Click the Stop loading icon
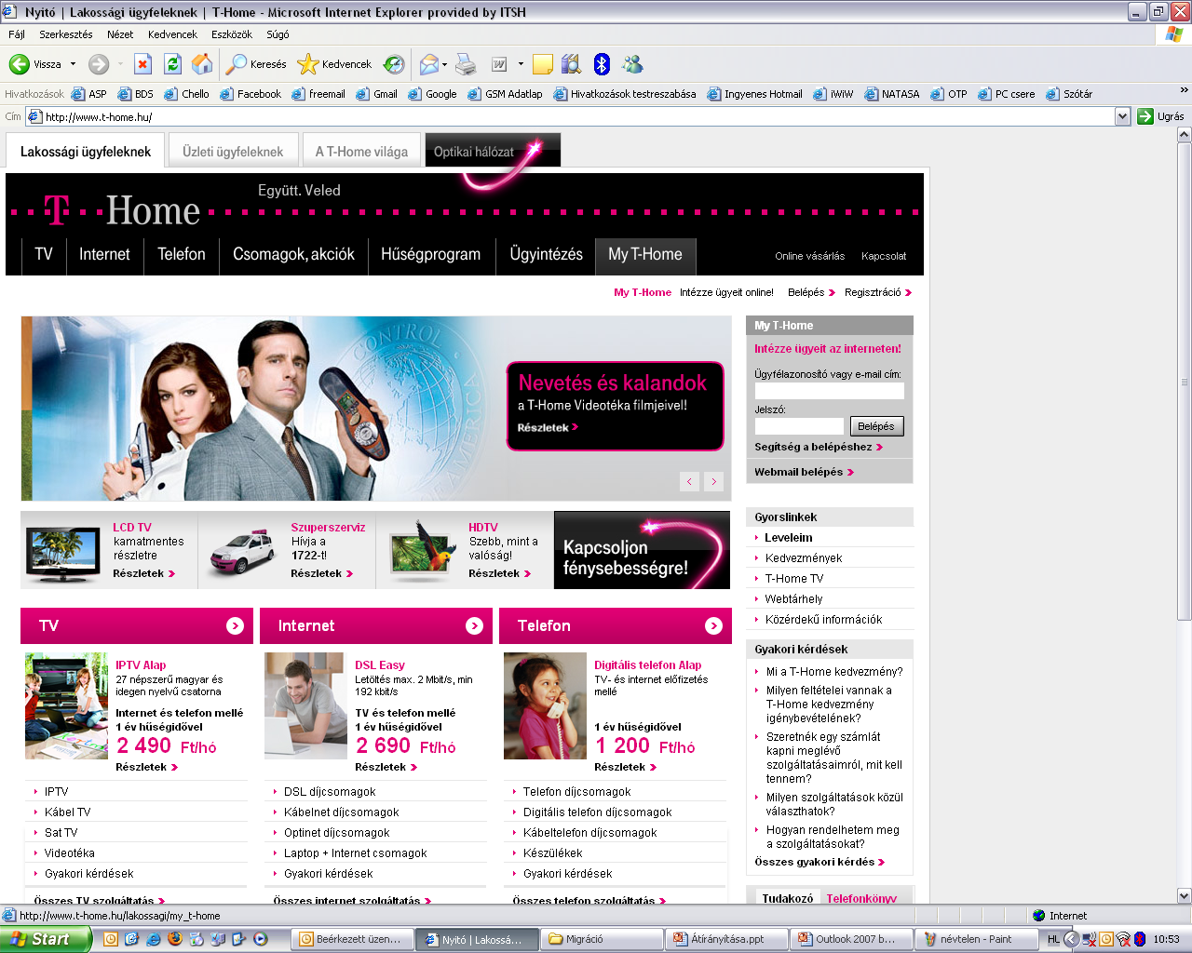Viewport: 1192px width, 953px height. tap(142, 64)
